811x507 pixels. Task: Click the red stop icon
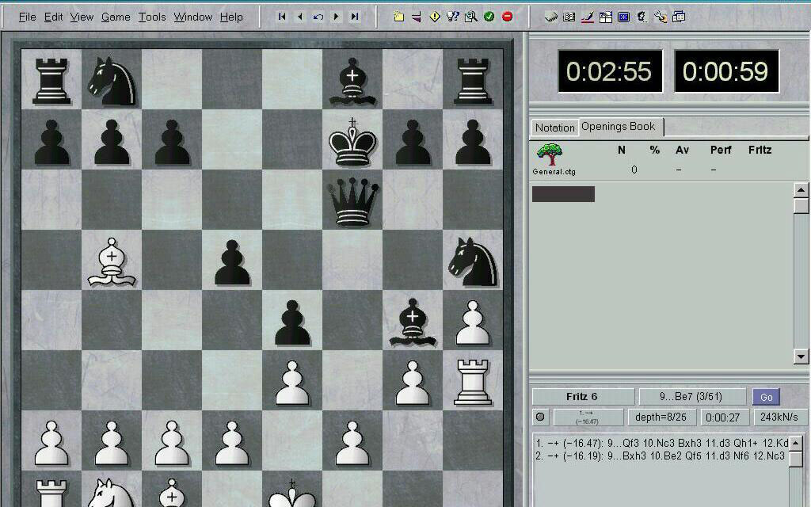(508, 17)
